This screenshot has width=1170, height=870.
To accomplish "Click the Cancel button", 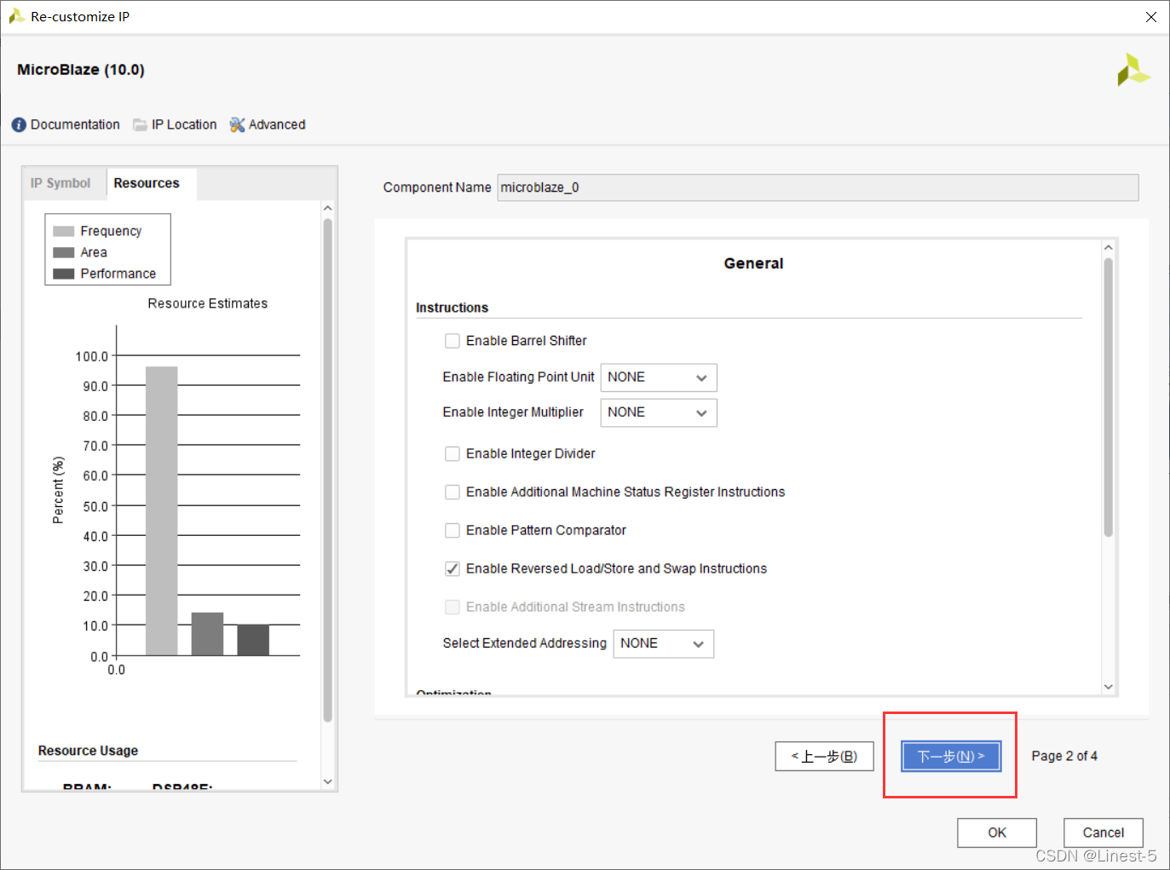I will 1104,833.
